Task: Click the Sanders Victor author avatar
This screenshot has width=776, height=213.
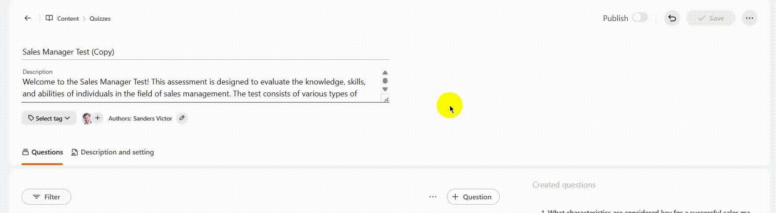Action: coord(87,118)
